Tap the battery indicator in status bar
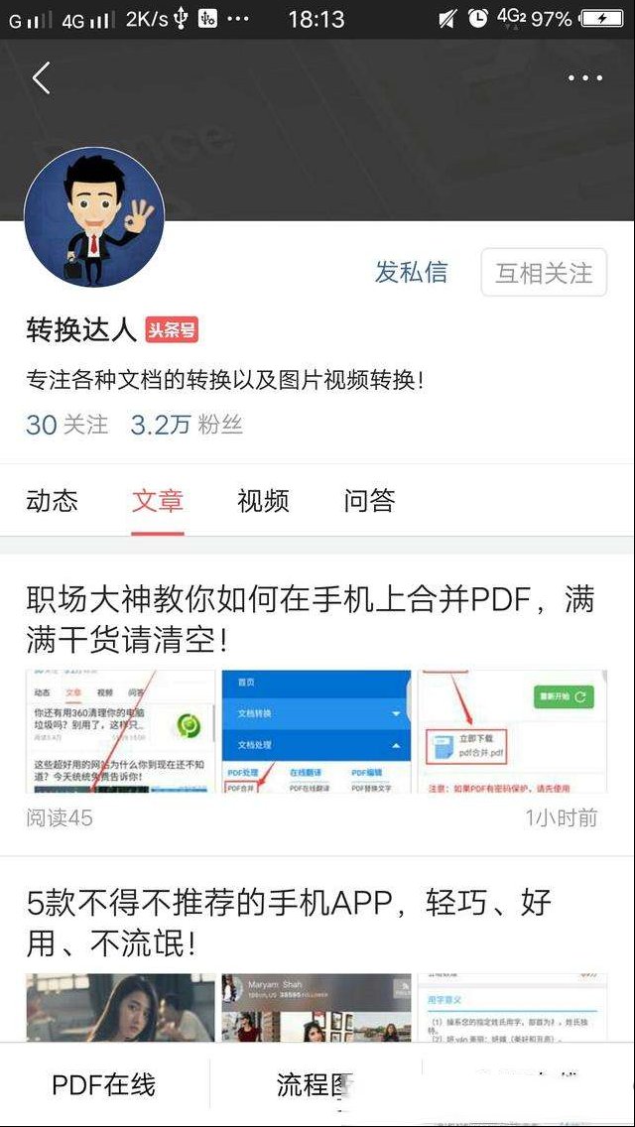 click(602, 18)
